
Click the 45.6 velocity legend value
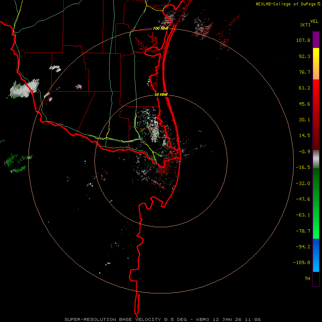[304, 104]
